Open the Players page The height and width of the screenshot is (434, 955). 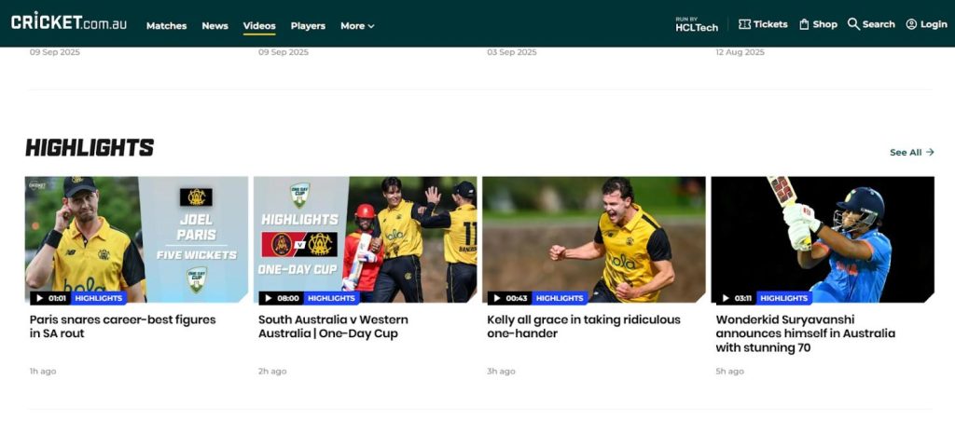308,26
